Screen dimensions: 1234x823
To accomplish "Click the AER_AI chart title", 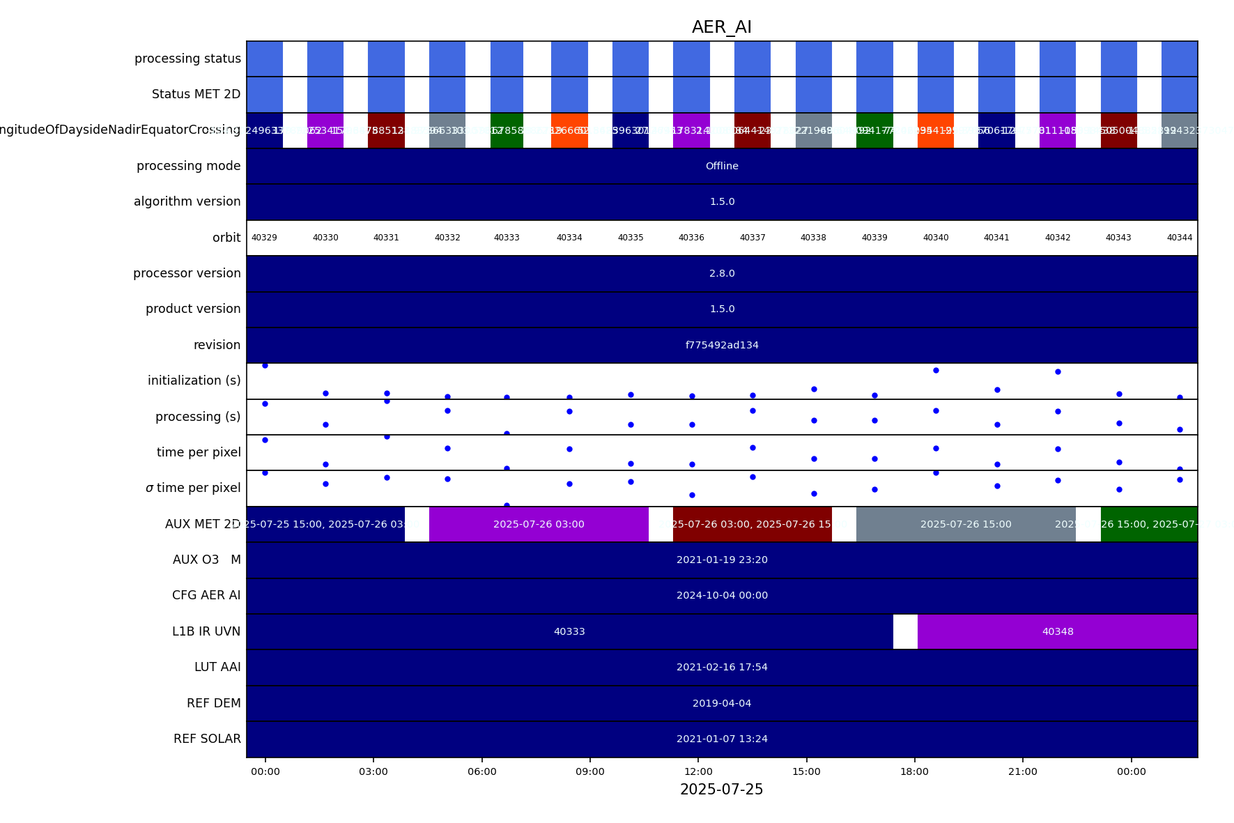I will (721, 27).
